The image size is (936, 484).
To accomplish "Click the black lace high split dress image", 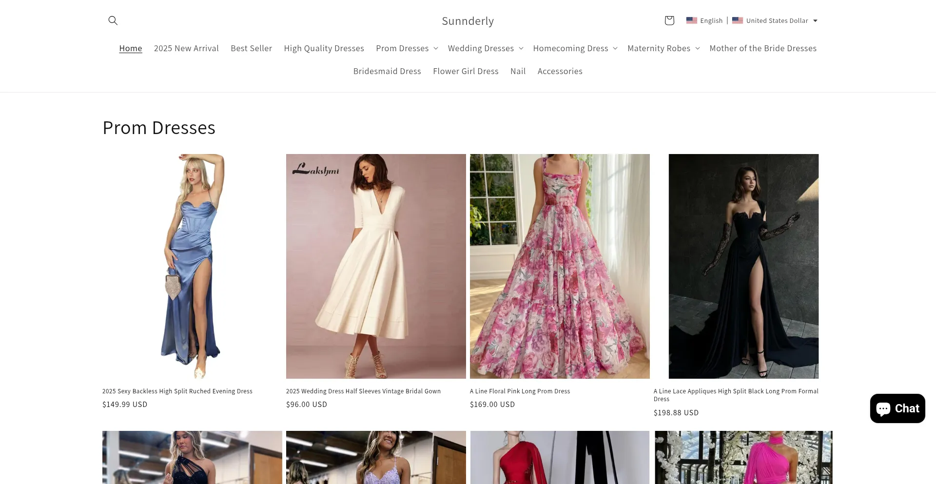I will tap(743, 266).
